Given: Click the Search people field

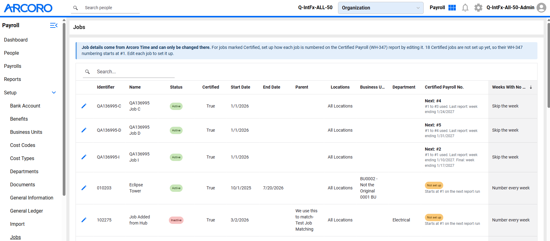Looking at the screenshot, I should [105, 8].
